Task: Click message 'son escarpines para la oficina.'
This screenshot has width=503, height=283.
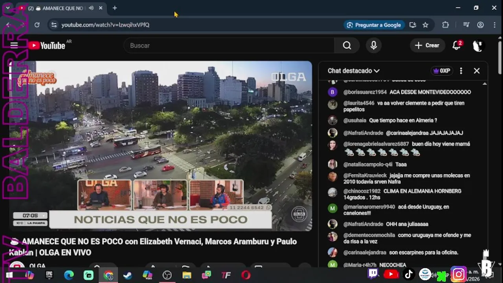Action: point(424,252)
